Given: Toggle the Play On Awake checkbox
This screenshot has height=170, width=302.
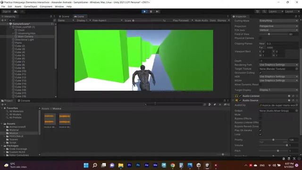Looking at the screenshot, I should (260, 130).
